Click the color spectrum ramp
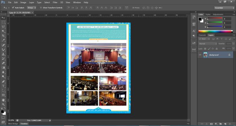The width and height of the screenshot is (236, 126). 215,31
